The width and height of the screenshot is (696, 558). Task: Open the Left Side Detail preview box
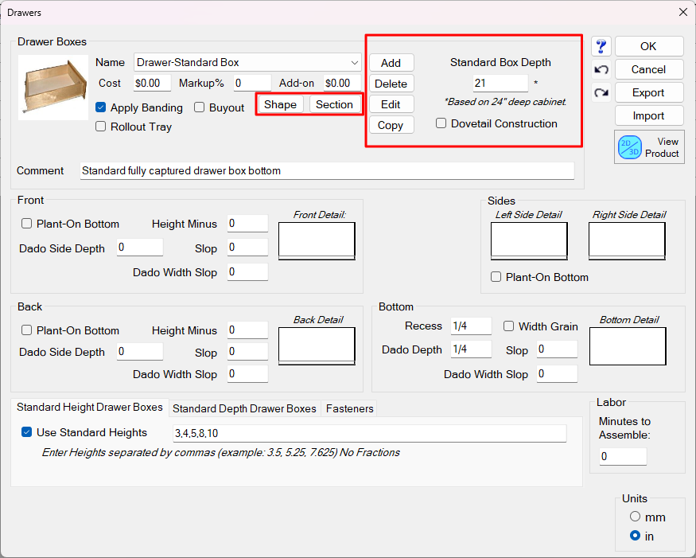point(529,240)
